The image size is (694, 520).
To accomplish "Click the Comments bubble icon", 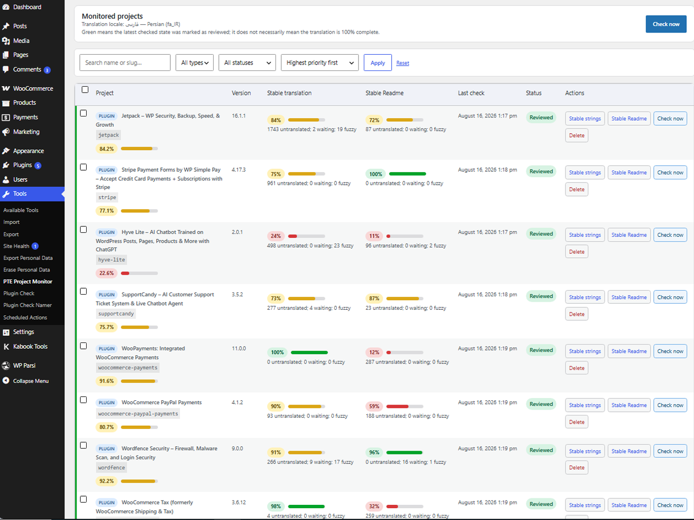I will point(6,69).
